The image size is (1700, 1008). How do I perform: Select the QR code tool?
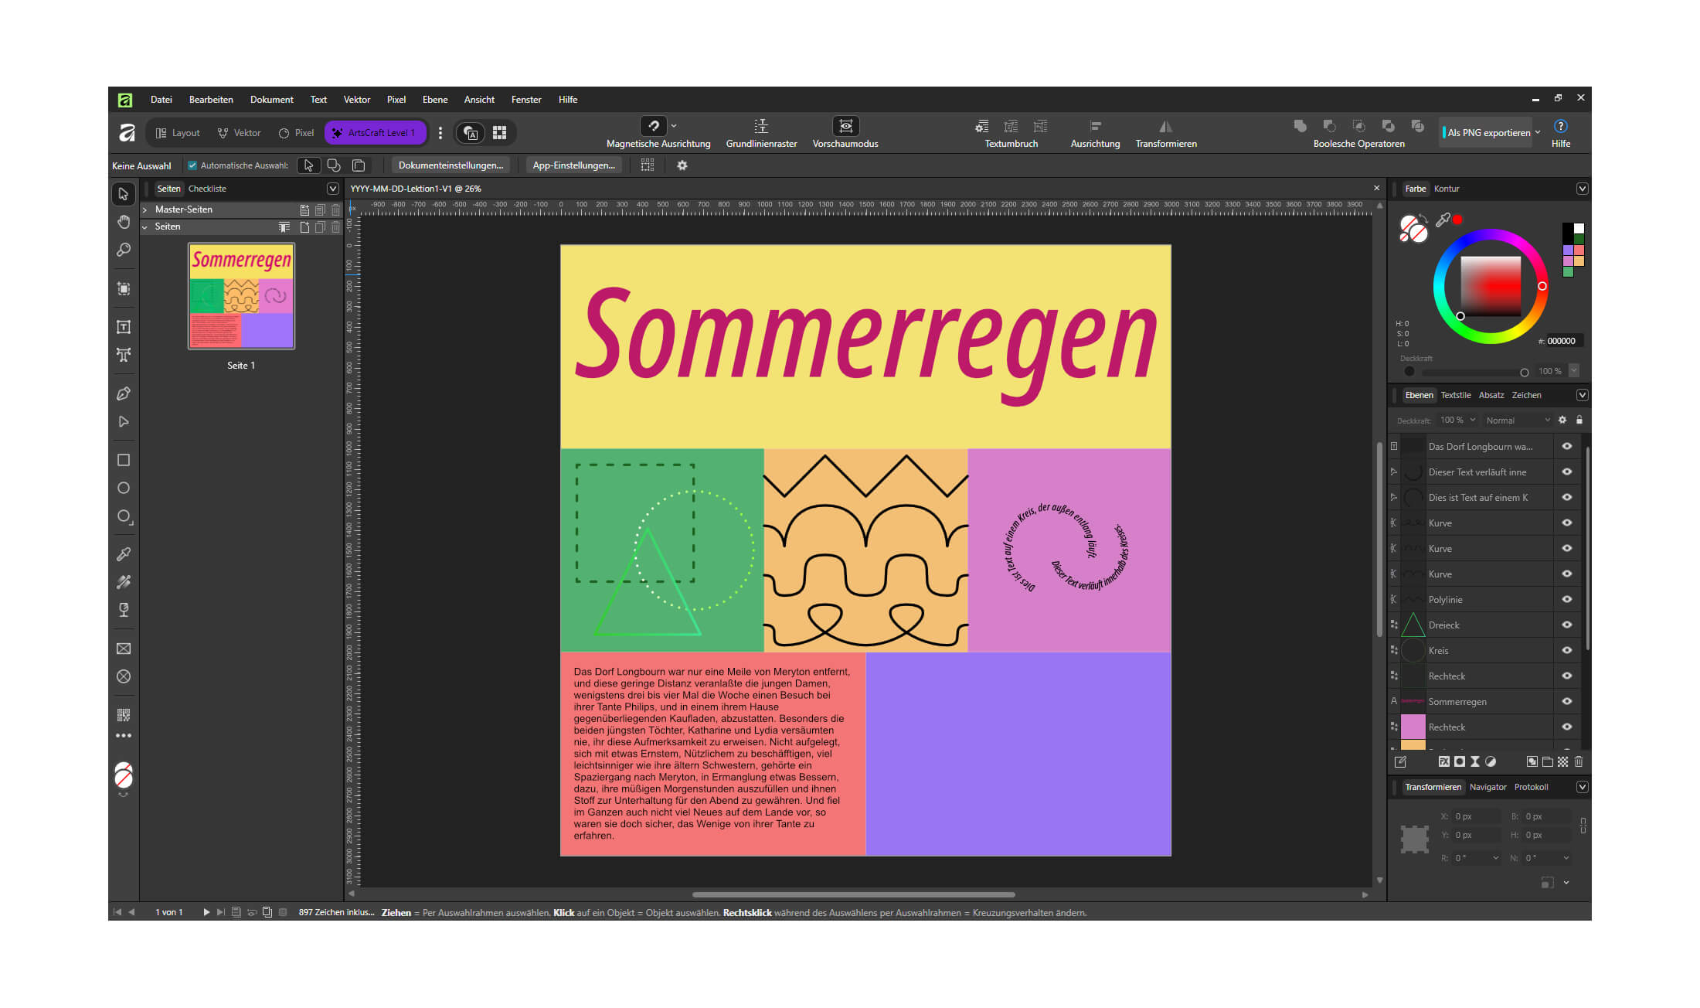pos(123,715)
